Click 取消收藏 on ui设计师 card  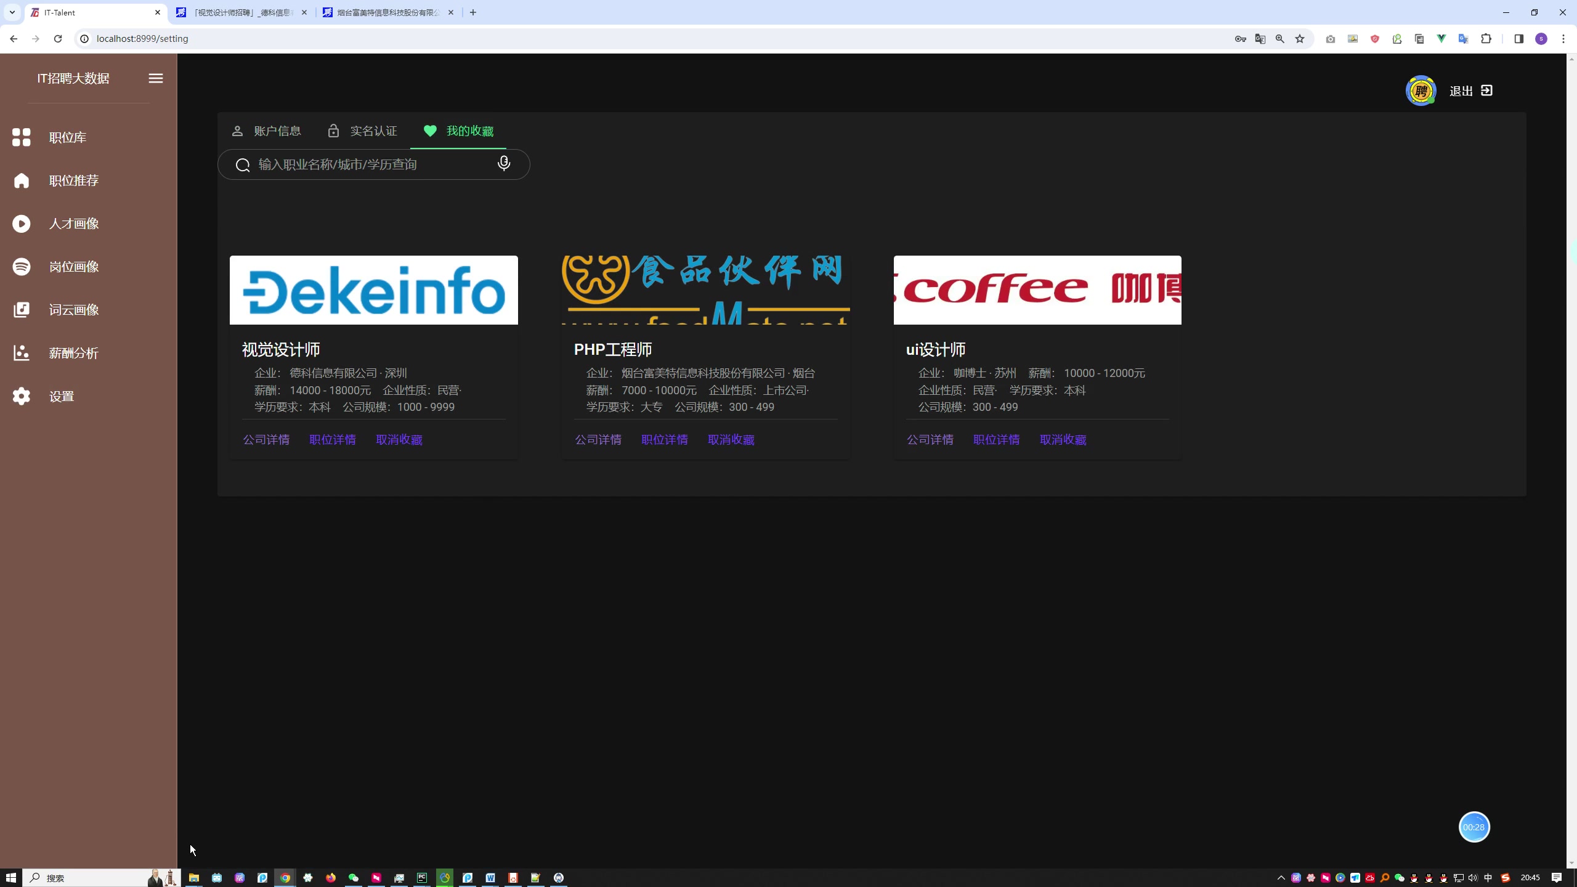click(1063, 439)
